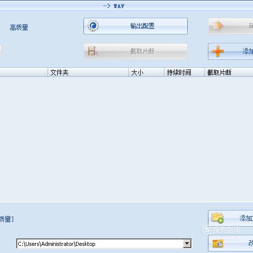The image size is (253, 253).
Task: Click the 高质里 quality label
Action: 19,27
